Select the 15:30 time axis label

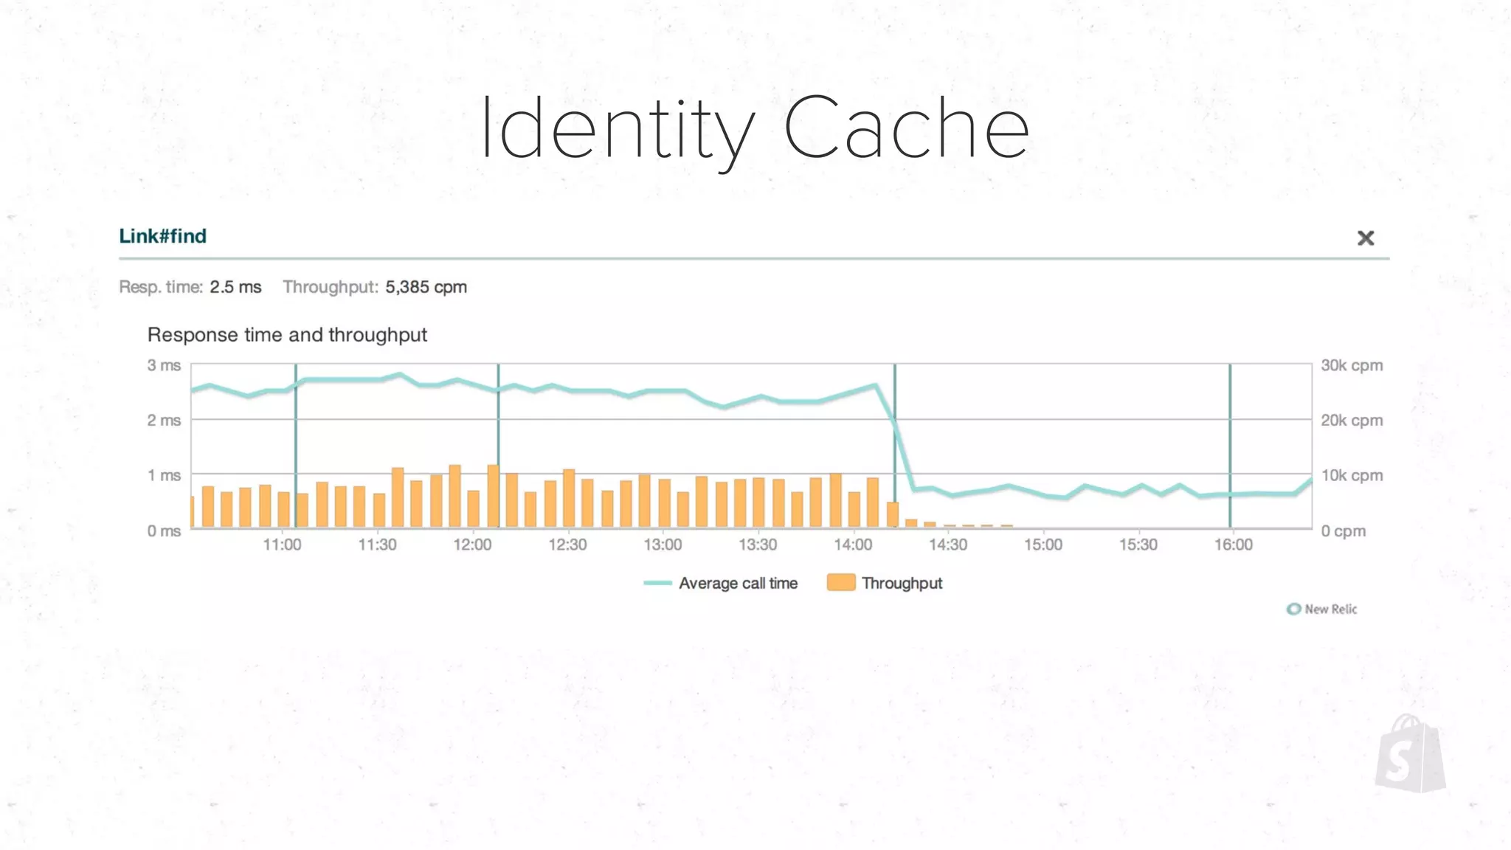1138,545
